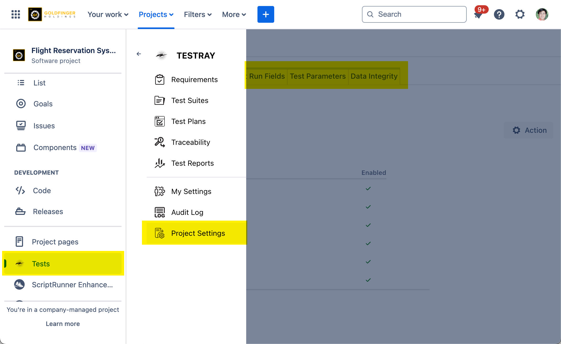The height and width of the screenshot is (344, 561).
Task: Open Audit Log in TestRay menu
Action: 187,212
